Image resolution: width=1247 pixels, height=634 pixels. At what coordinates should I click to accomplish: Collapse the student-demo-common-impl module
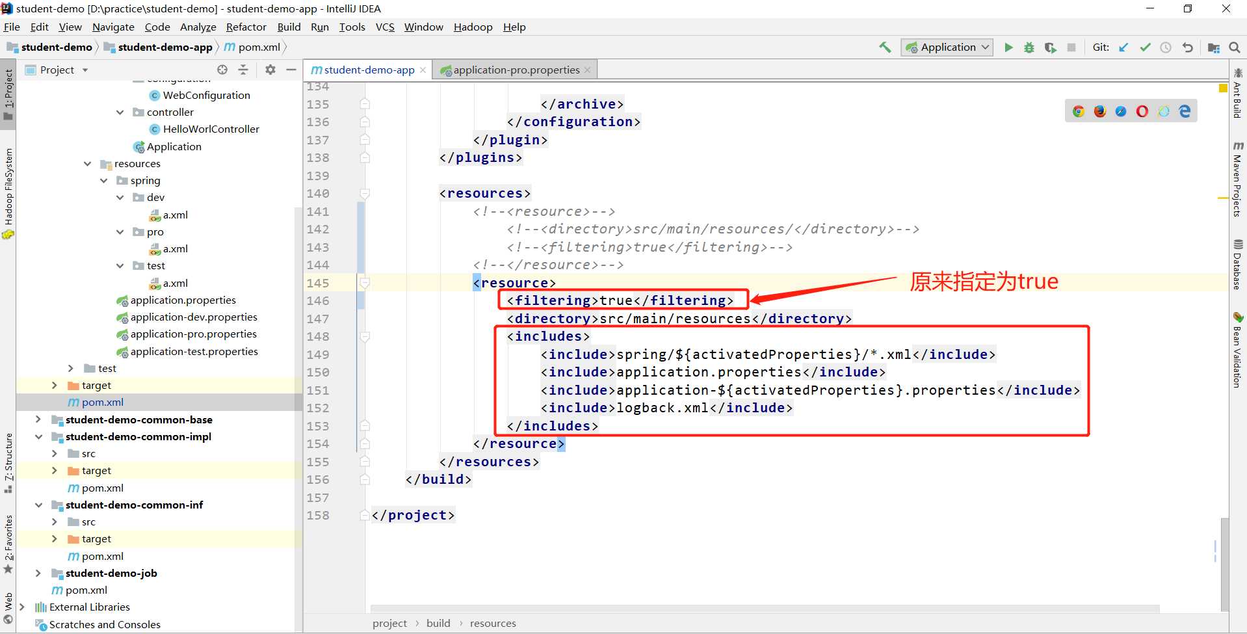(x=38, y=437)
